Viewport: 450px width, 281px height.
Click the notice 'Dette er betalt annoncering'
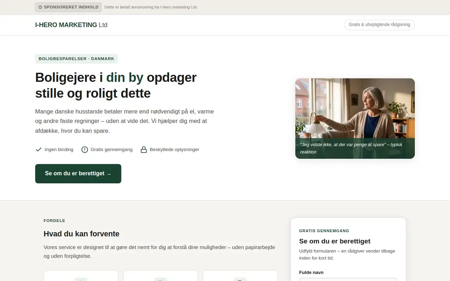151,7
